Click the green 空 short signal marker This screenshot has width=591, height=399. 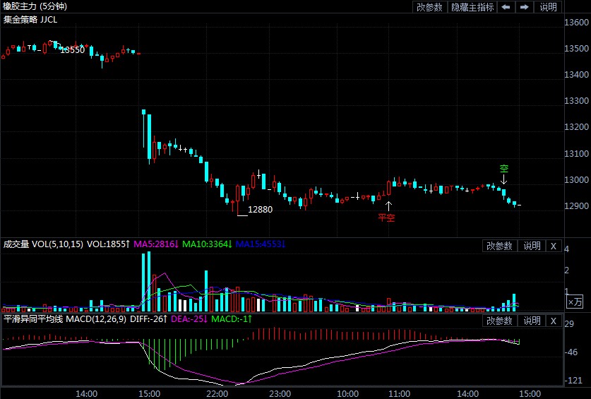click(504, 169)
